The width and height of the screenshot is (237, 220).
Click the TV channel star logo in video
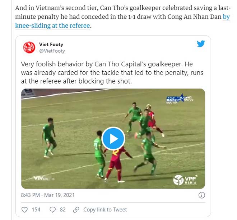180,99
